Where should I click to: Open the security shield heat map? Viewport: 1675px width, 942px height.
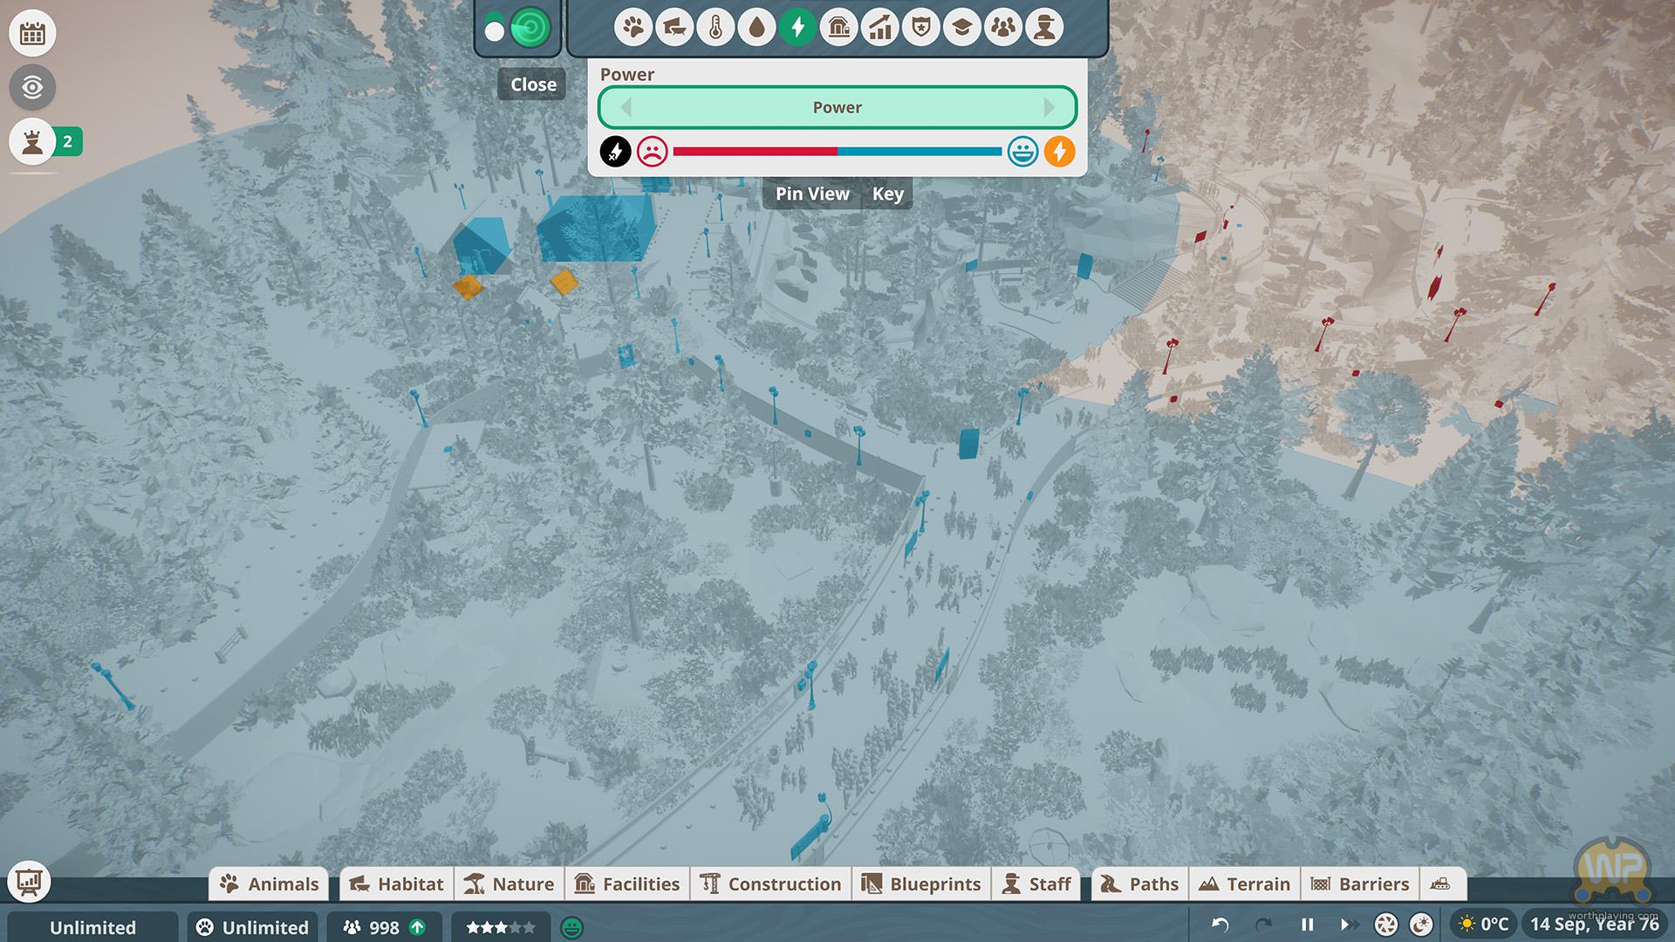(921, 28)
